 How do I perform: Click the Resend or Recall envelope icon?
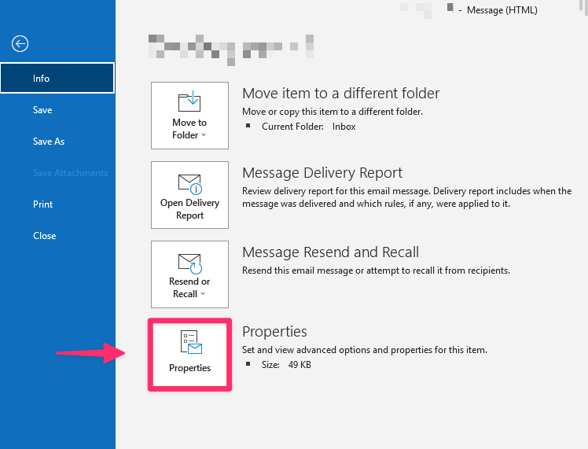(x=189, y=263)
